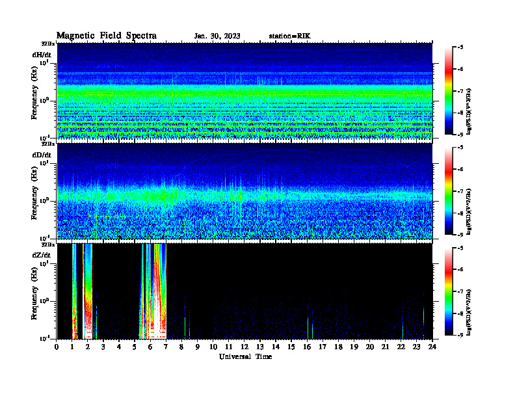515x398 pixels.
Task: Click the "32Hz" label atop dH/dt panel
Action: point(47,44)
